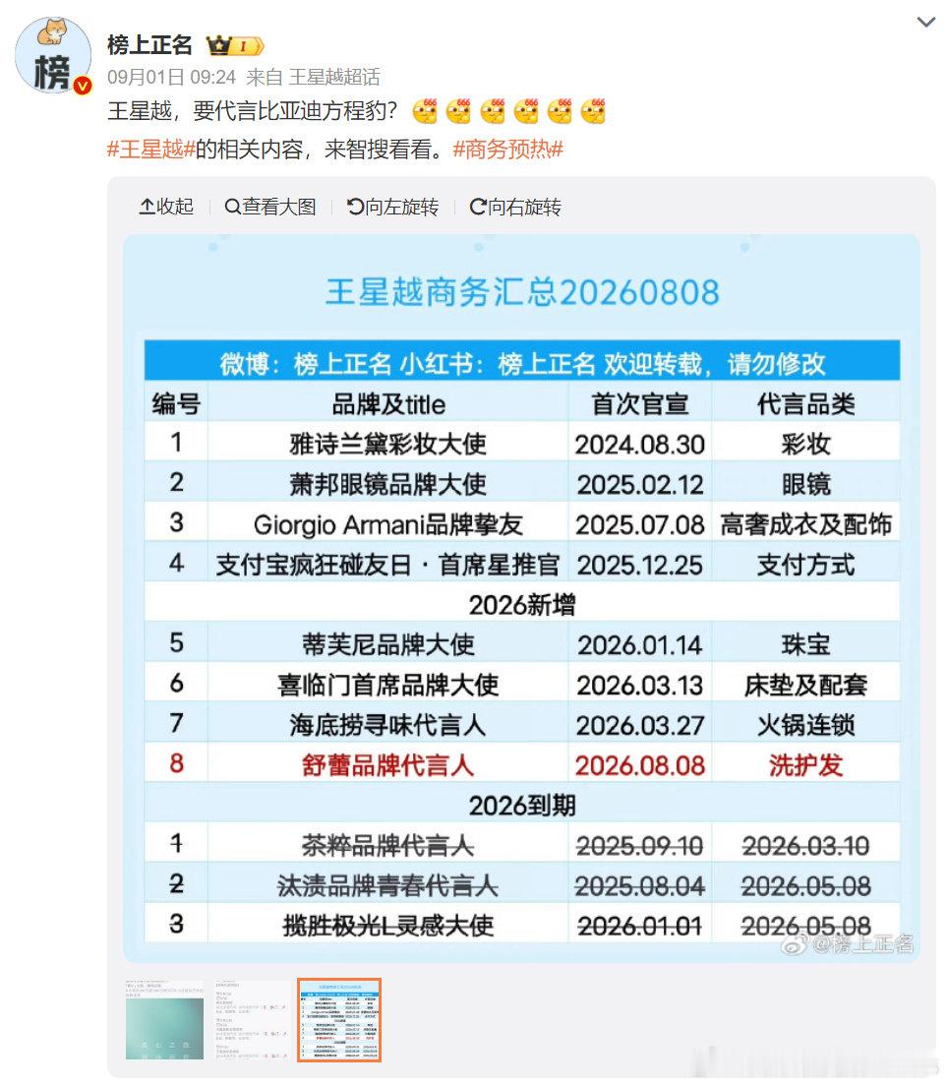Click the 高奢成衣及配饰 category cell

point(805,523)
